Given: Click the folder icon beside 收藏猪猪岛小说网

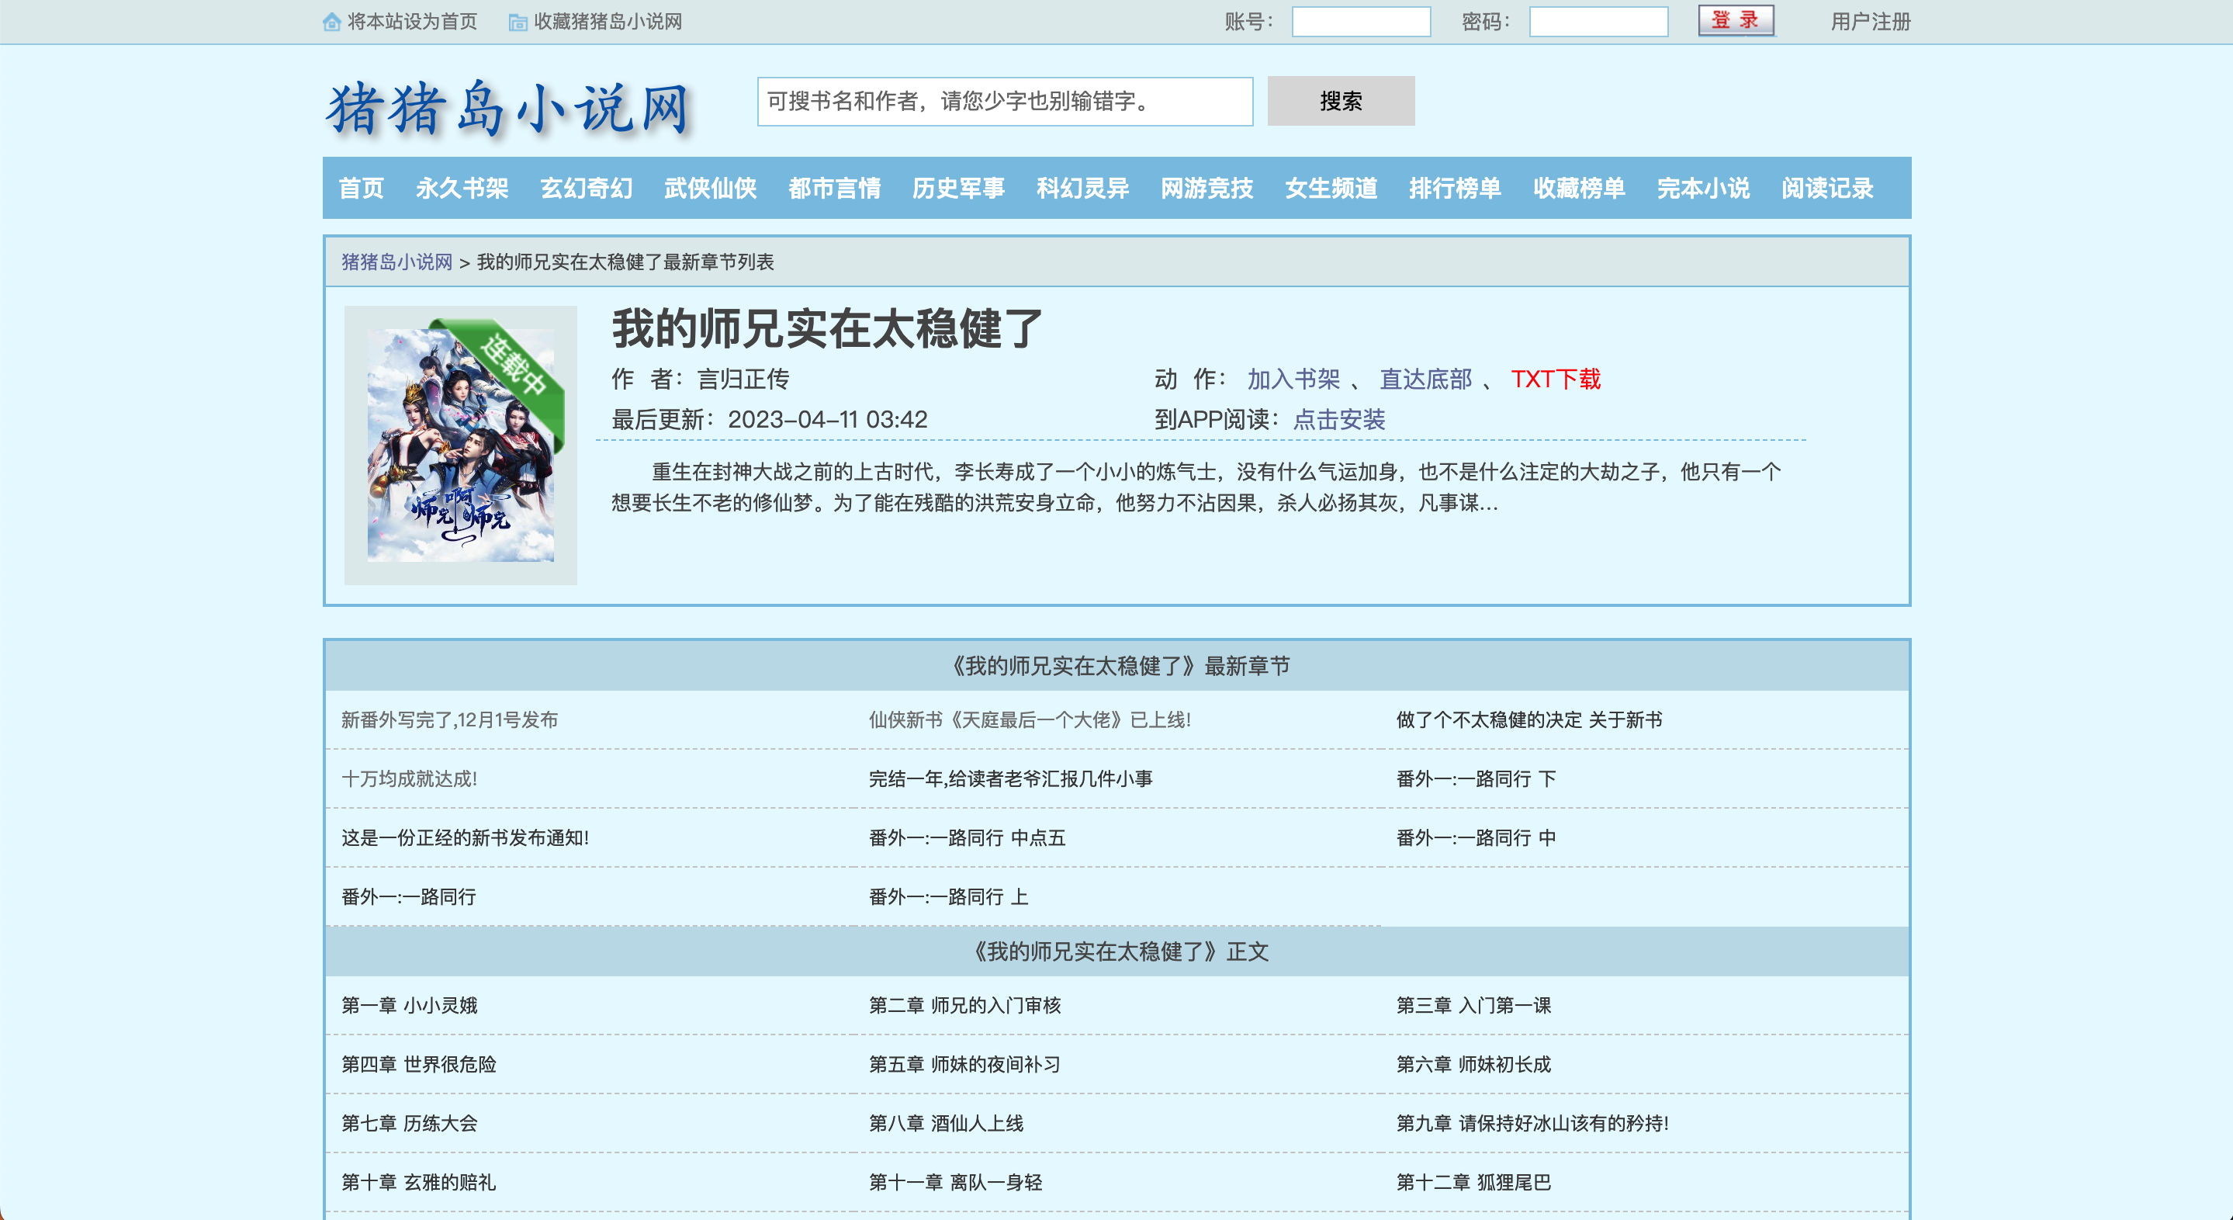Looking at the screenshot, I should [518, 22].
